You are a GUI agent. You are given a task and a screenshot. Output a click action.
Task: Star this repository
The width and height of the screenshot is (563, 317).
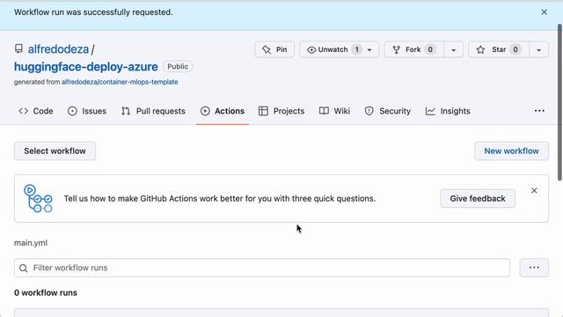click(499, 49)
